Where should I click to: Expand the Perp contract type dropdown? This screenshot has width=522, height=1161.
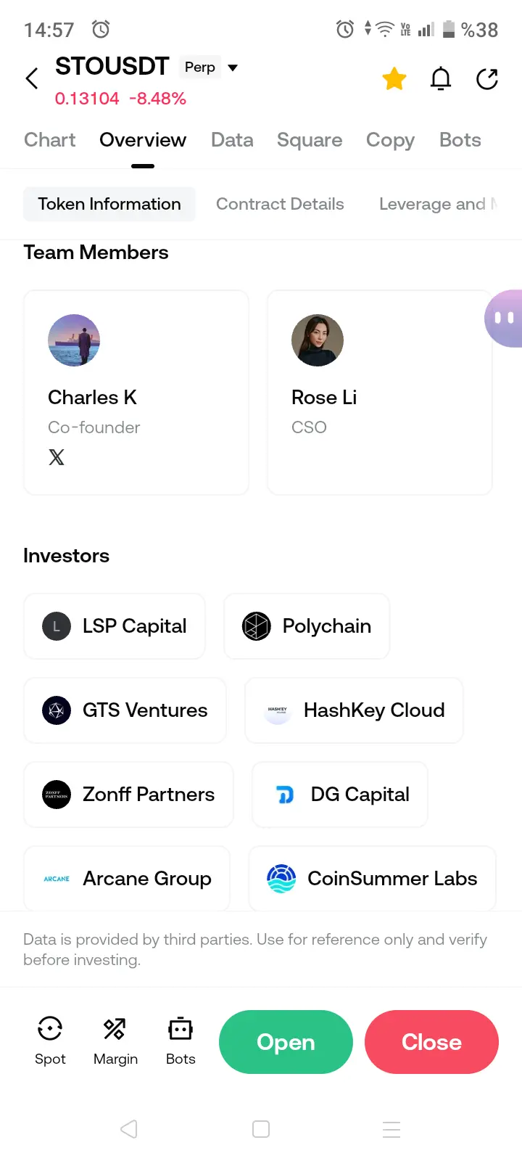click(x=233, y=67)
